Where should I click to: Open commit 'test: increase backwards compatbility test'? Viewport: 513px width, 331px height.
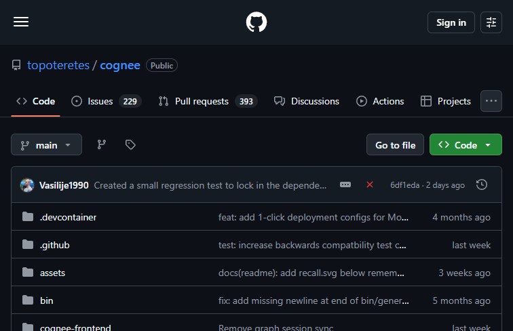[312, 245]
